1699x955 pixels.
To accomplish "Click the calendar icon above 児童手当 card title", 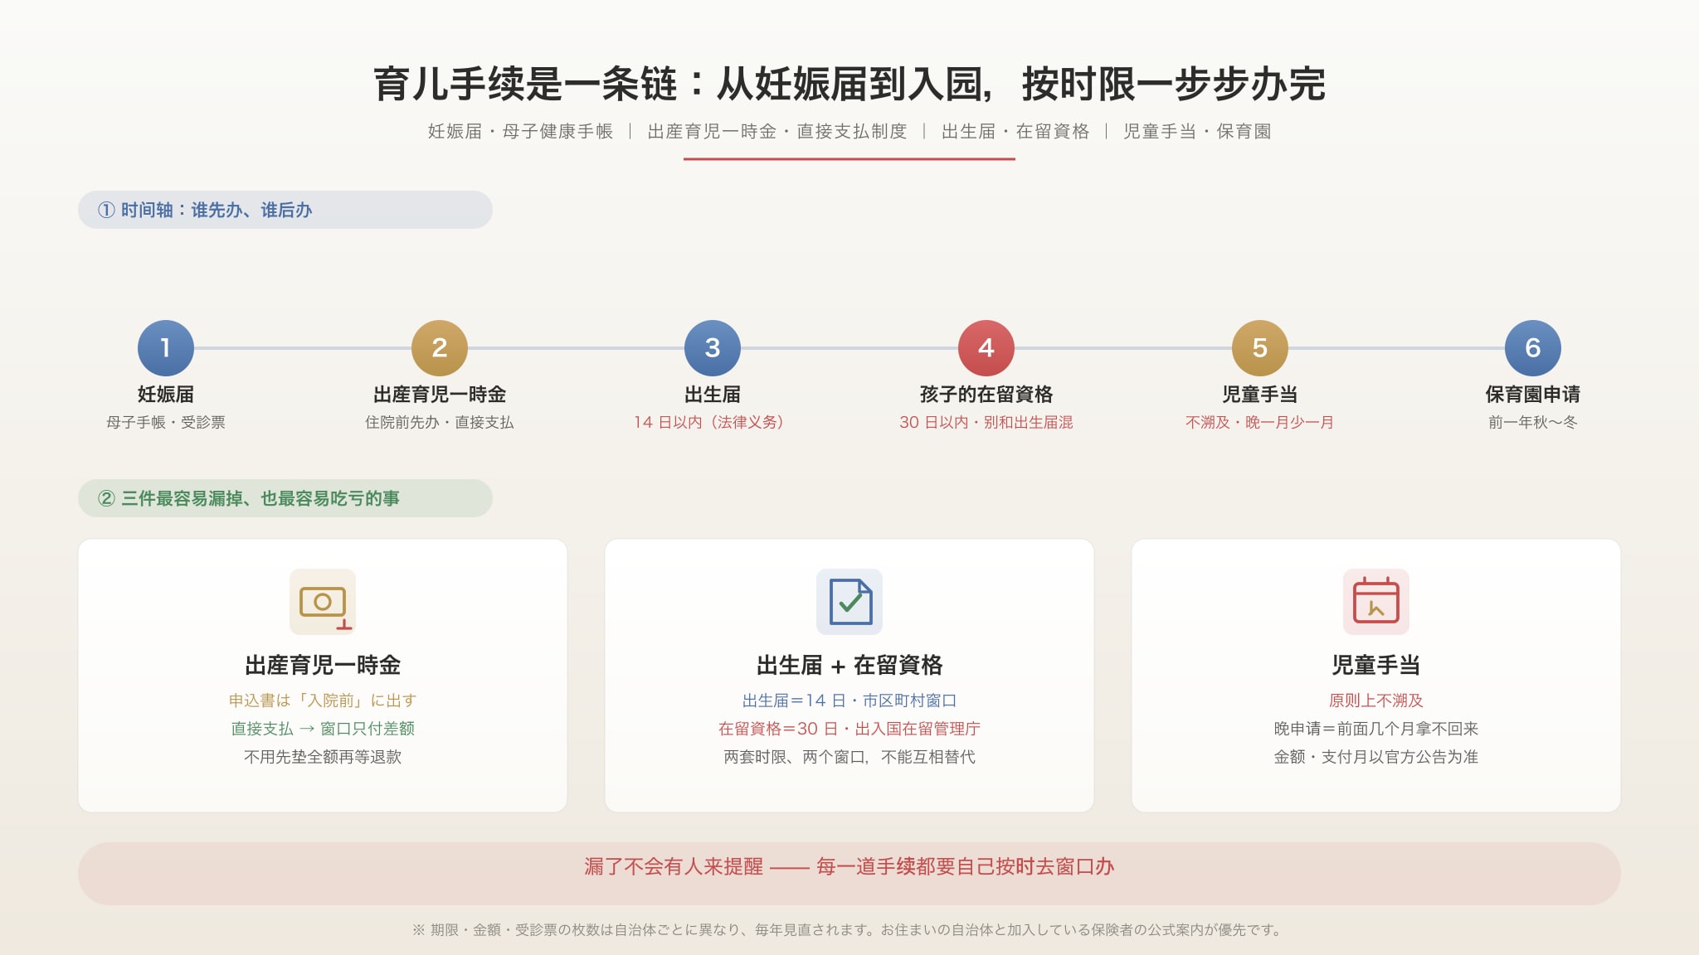I will point(1376,602).
